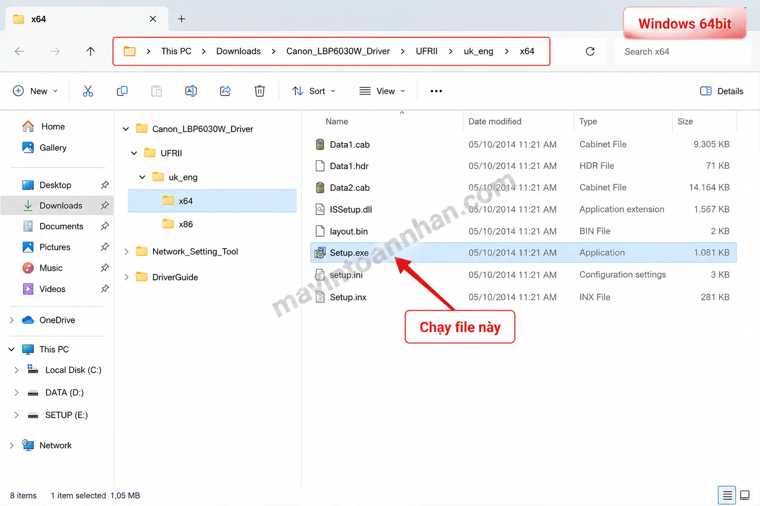Unpin Pictures from quick access
The width and height of the screenshot is (760, 506).
click(x=105, y=247)
